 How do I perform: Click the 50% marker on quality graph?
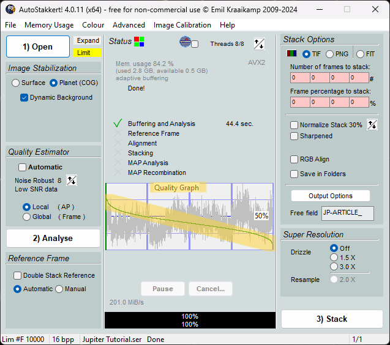point(261,216)
